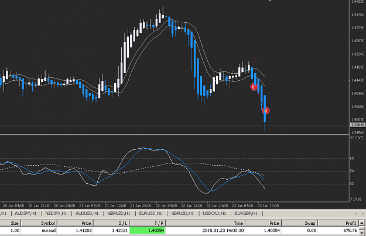Click the profit value 675.76
The width and height of the screenshot is (366, 236).
click(x=350, y=231)
